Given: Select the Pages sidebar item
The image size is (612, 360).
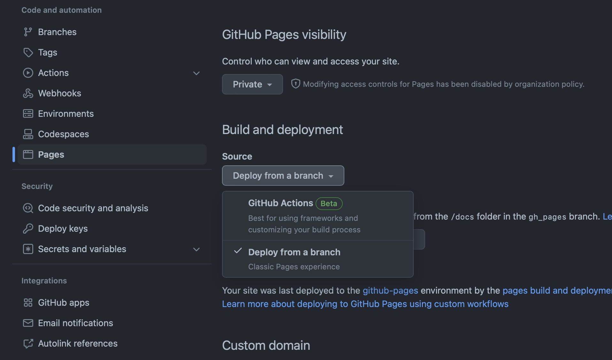Looking at the screenshot, I should point(112,154).
